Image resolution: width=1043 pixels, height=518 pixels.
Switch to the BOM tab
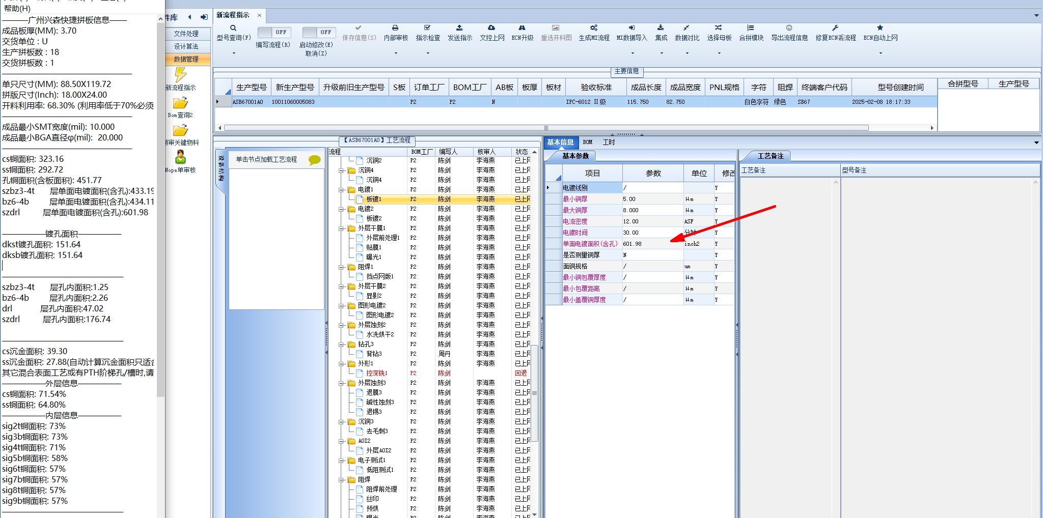pyautogui.click(x=588, y=142)
